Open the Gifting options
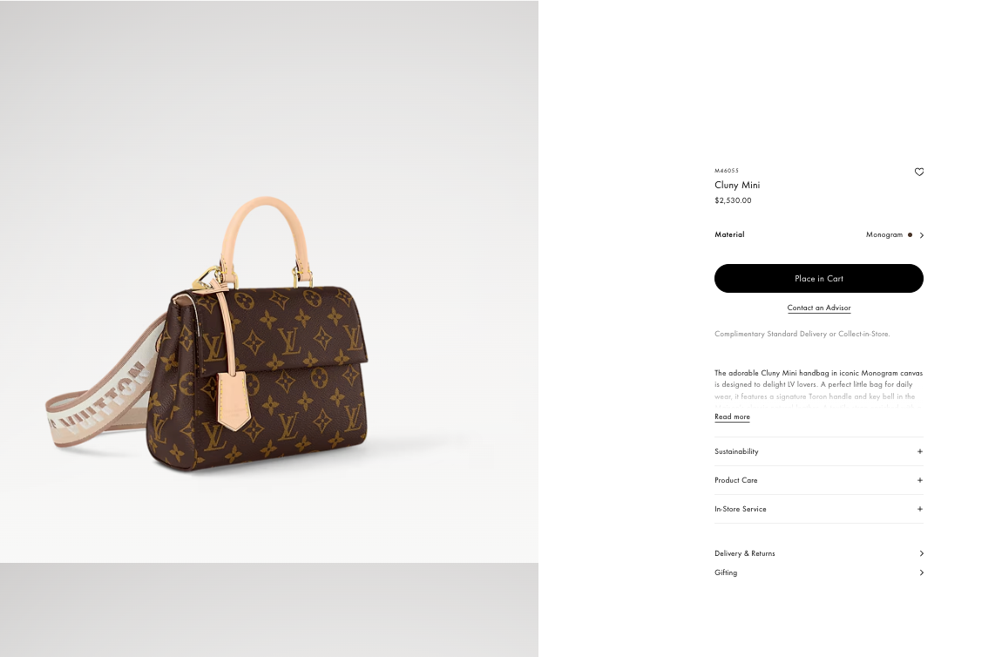The width and height of the screenshot is (1002, 657). pos(819,572)
